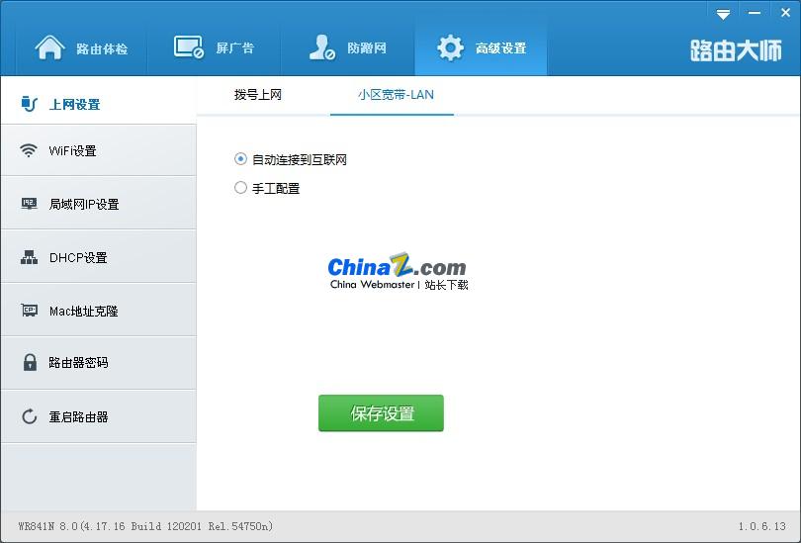
Task: Select the 防蹭网 person icon
Action: click(321, 47)
